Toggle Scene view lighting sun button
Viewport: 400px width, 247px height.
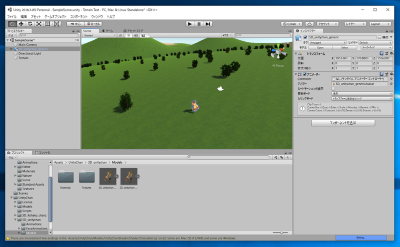[x=128, y=35]
